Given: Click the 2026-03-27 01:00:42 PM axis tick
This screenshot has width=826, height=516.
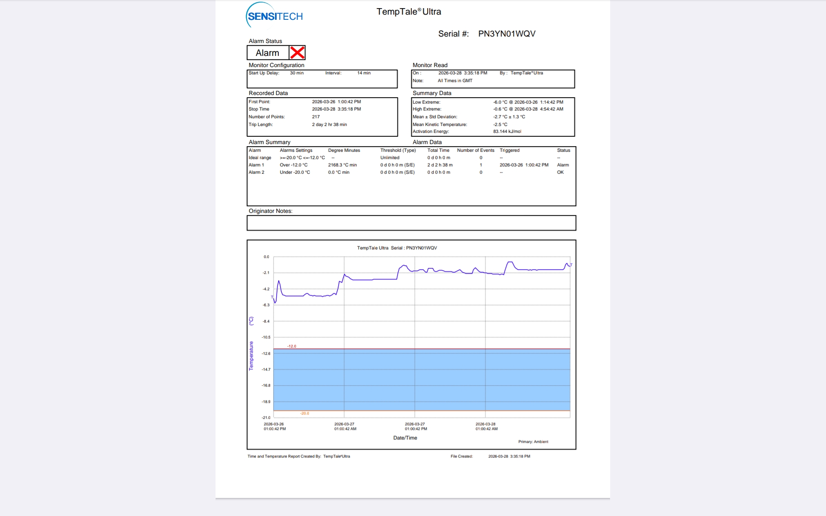Looking at the screenshot, I should tap(416, 426).
